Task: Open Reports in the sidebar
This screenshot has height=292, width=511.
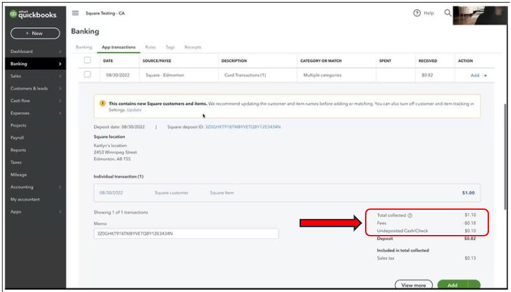Action: pos(18,150)
